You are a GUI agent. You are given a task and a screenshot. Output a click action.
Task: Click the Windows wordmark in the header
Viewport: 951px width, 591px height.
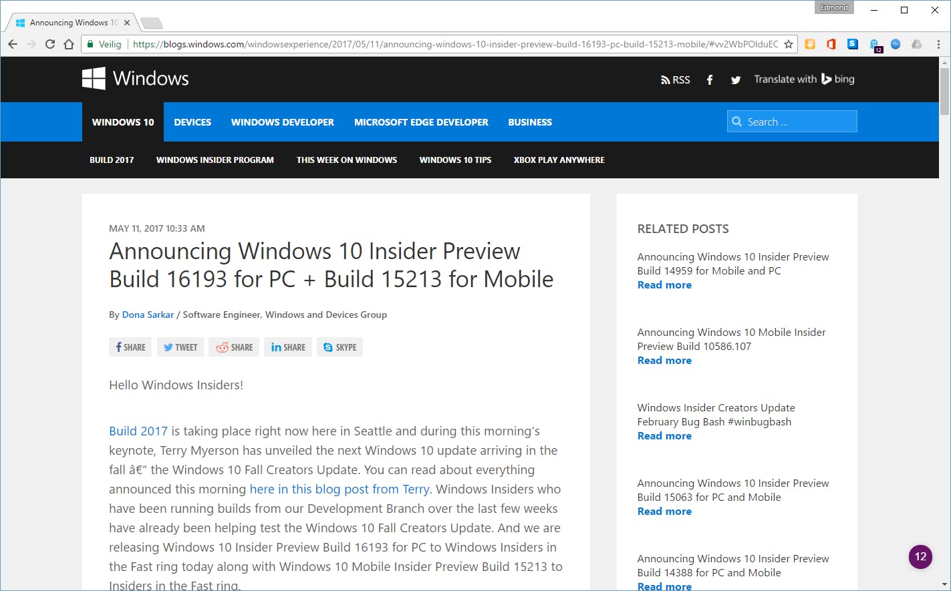(151, 79)
